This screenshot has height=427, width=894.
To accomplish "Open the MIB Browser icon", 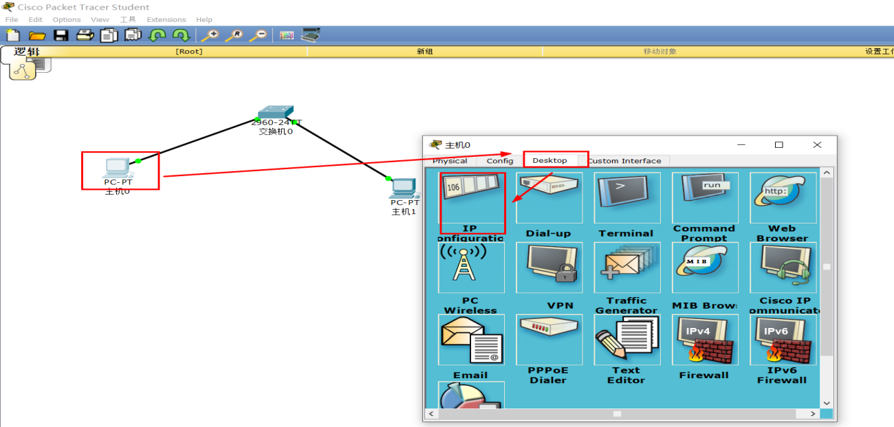I will (705, 268).
